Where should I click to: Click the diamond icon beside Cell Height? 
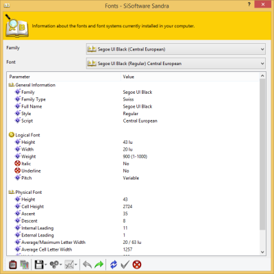18,206
